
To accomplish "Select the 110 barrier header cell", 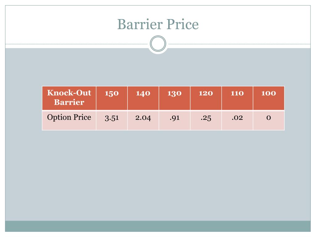I will [237, 98].
